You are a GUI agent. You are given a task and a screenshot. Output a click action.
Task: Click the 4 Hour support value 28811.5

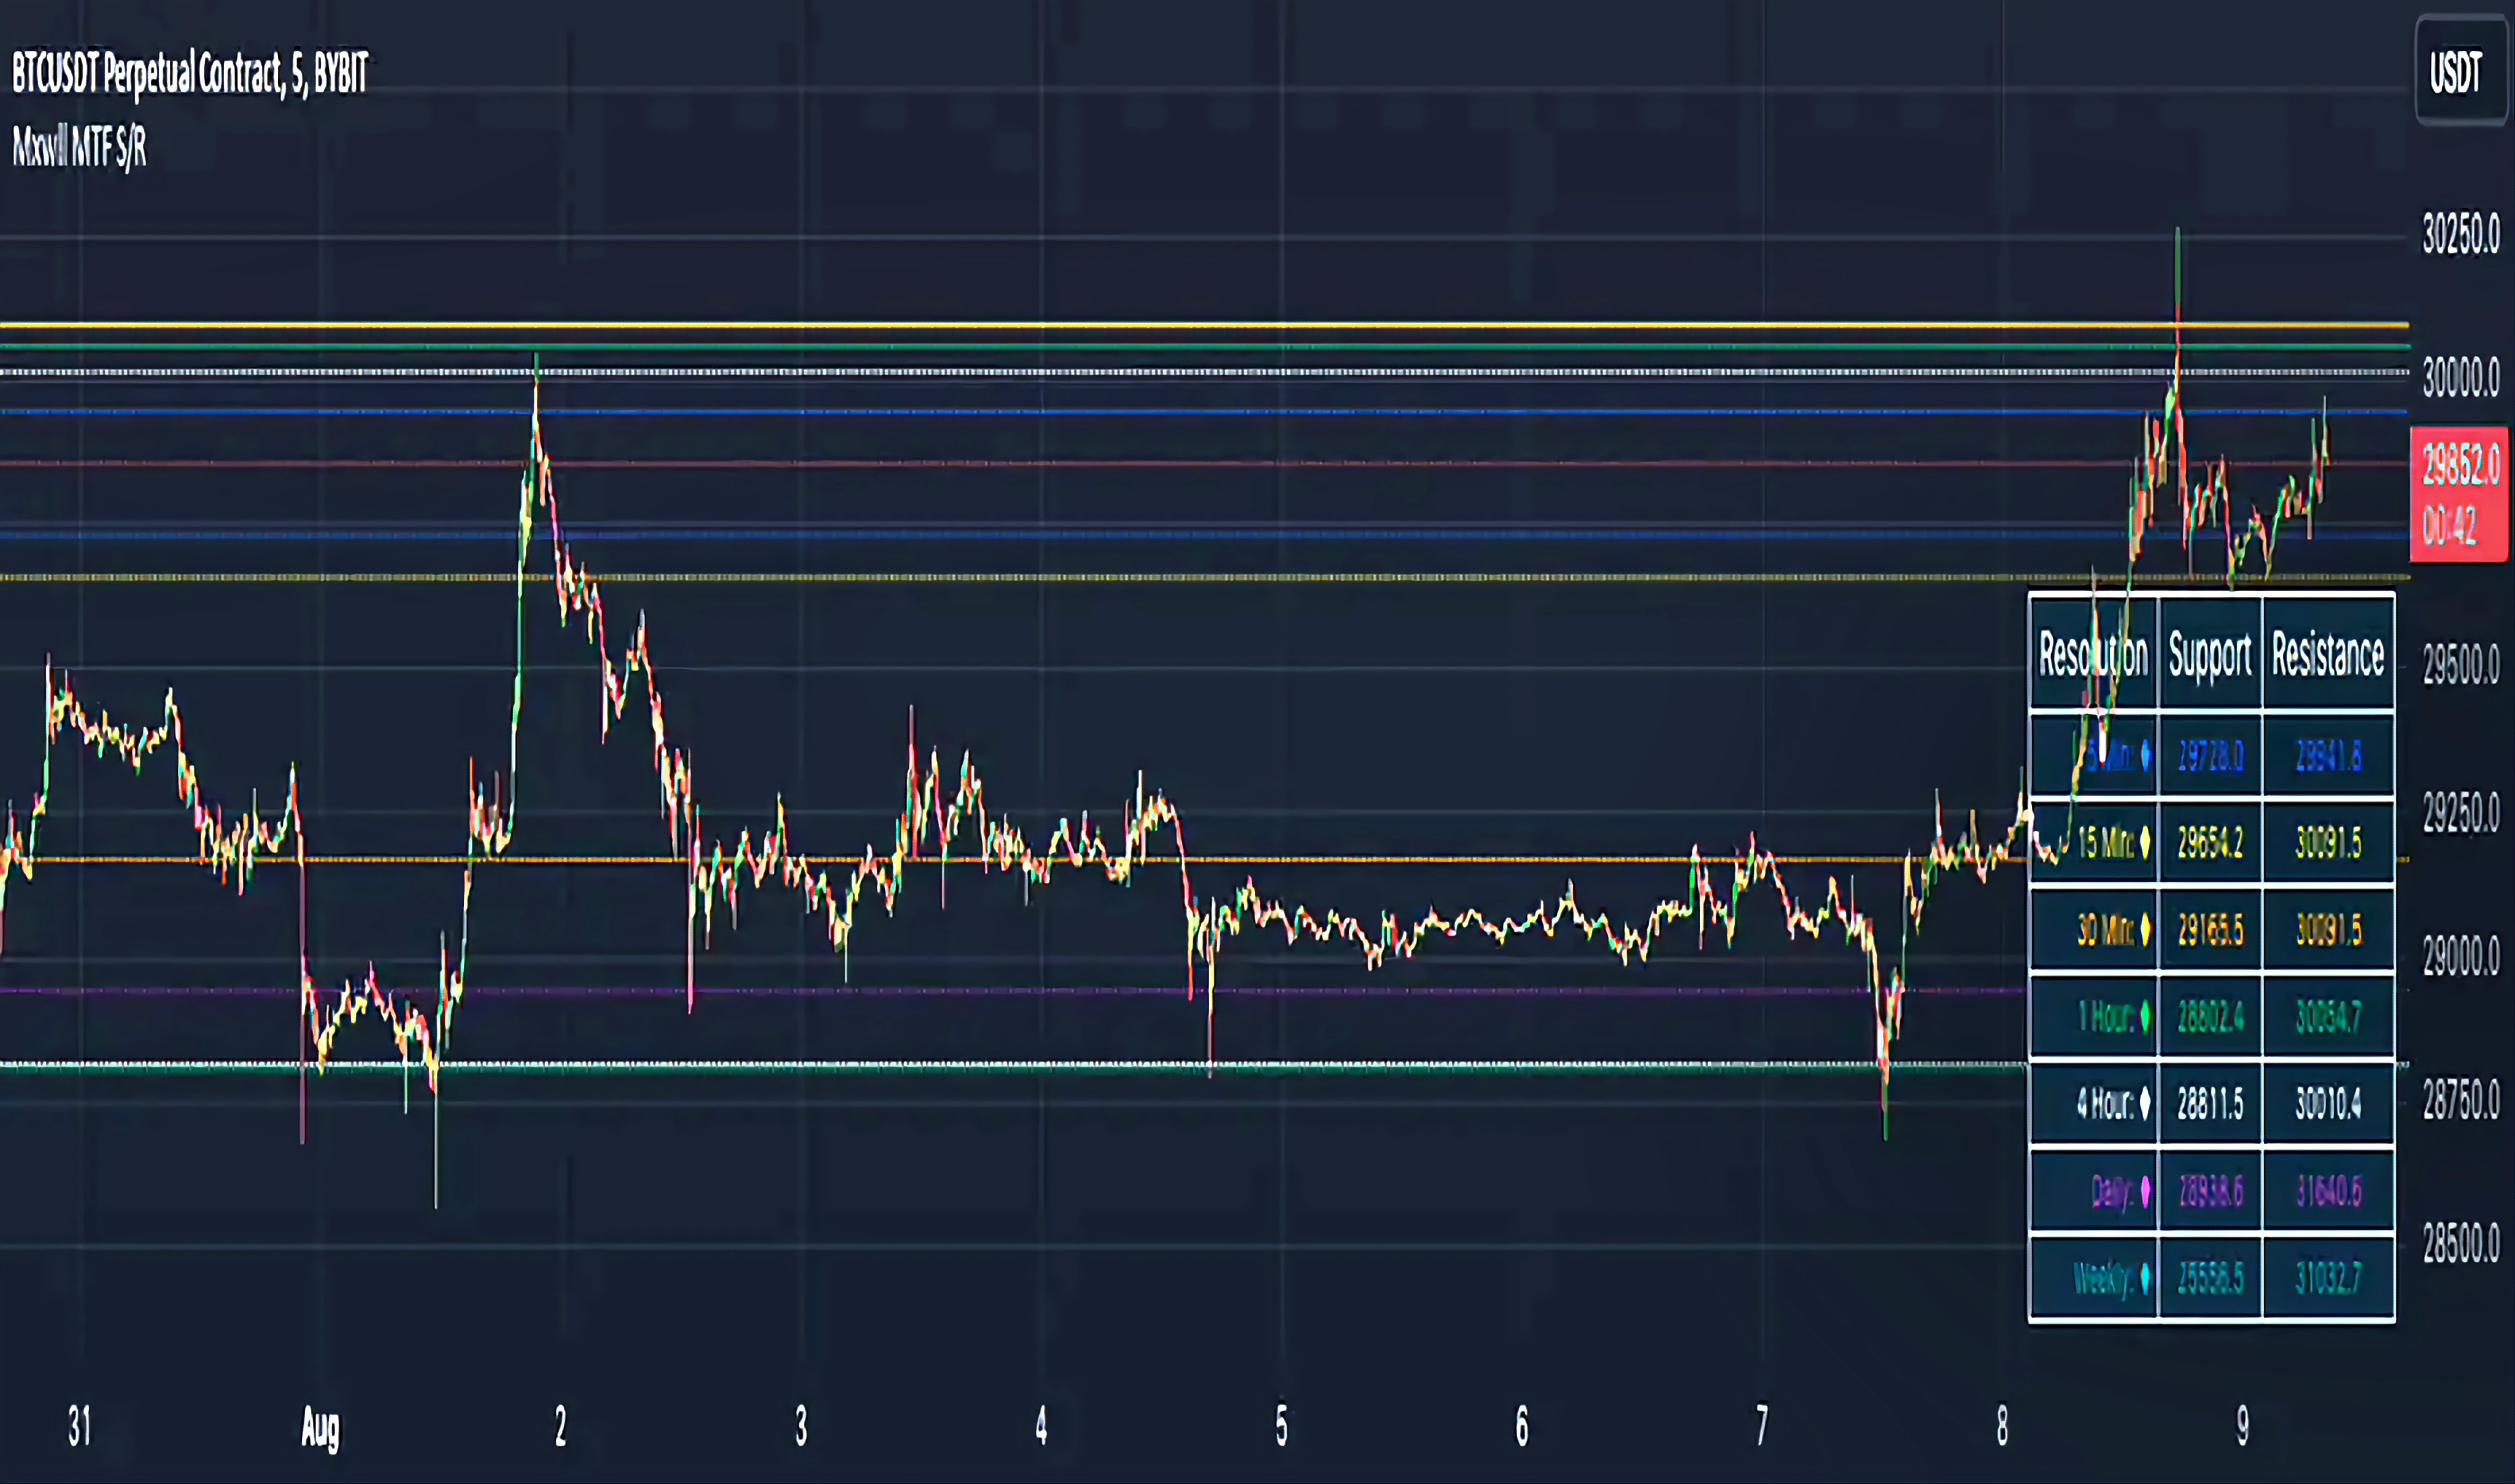(x=2210, y=1104)
